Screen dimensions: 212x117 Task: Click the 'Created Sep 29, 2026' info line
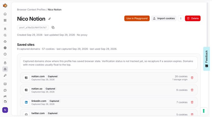tap(52, 35)
